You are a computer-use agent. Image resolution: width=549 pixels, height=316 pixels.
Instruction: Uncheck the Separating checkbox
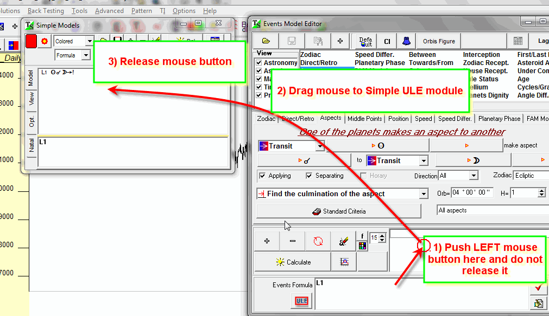coord(309,176)
